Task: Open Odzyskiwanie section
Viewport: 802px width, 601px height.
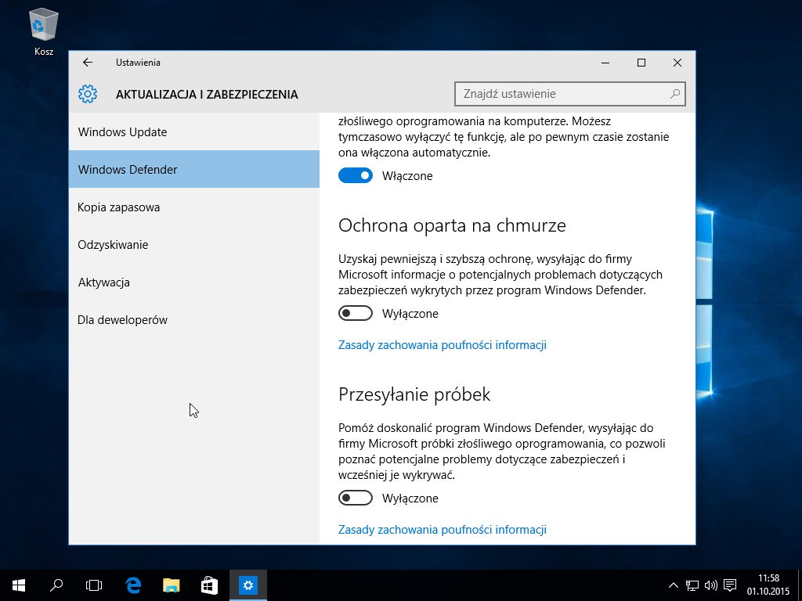Action: point(194,244)
